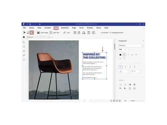Open the Comment tab
Screen dimensions: 167x125
(65, 28)
